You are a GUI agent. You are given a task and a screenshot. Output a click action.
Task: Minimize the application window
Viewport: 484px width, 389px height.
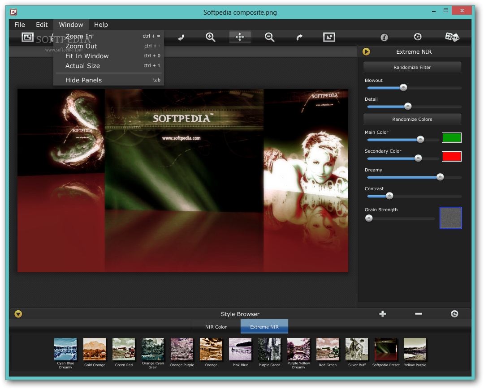434,11
